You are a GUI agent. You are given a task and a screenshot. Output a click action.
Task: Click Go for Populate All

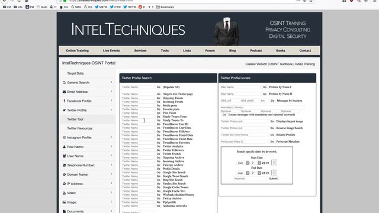pyautogui.click(x=159, y=87)
